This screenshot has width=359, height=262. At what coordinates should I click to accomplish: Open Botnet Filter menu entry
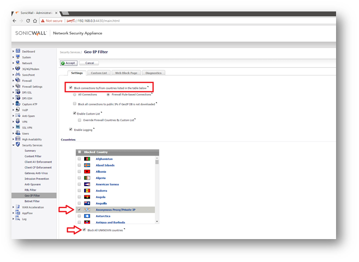coord(32,201)
